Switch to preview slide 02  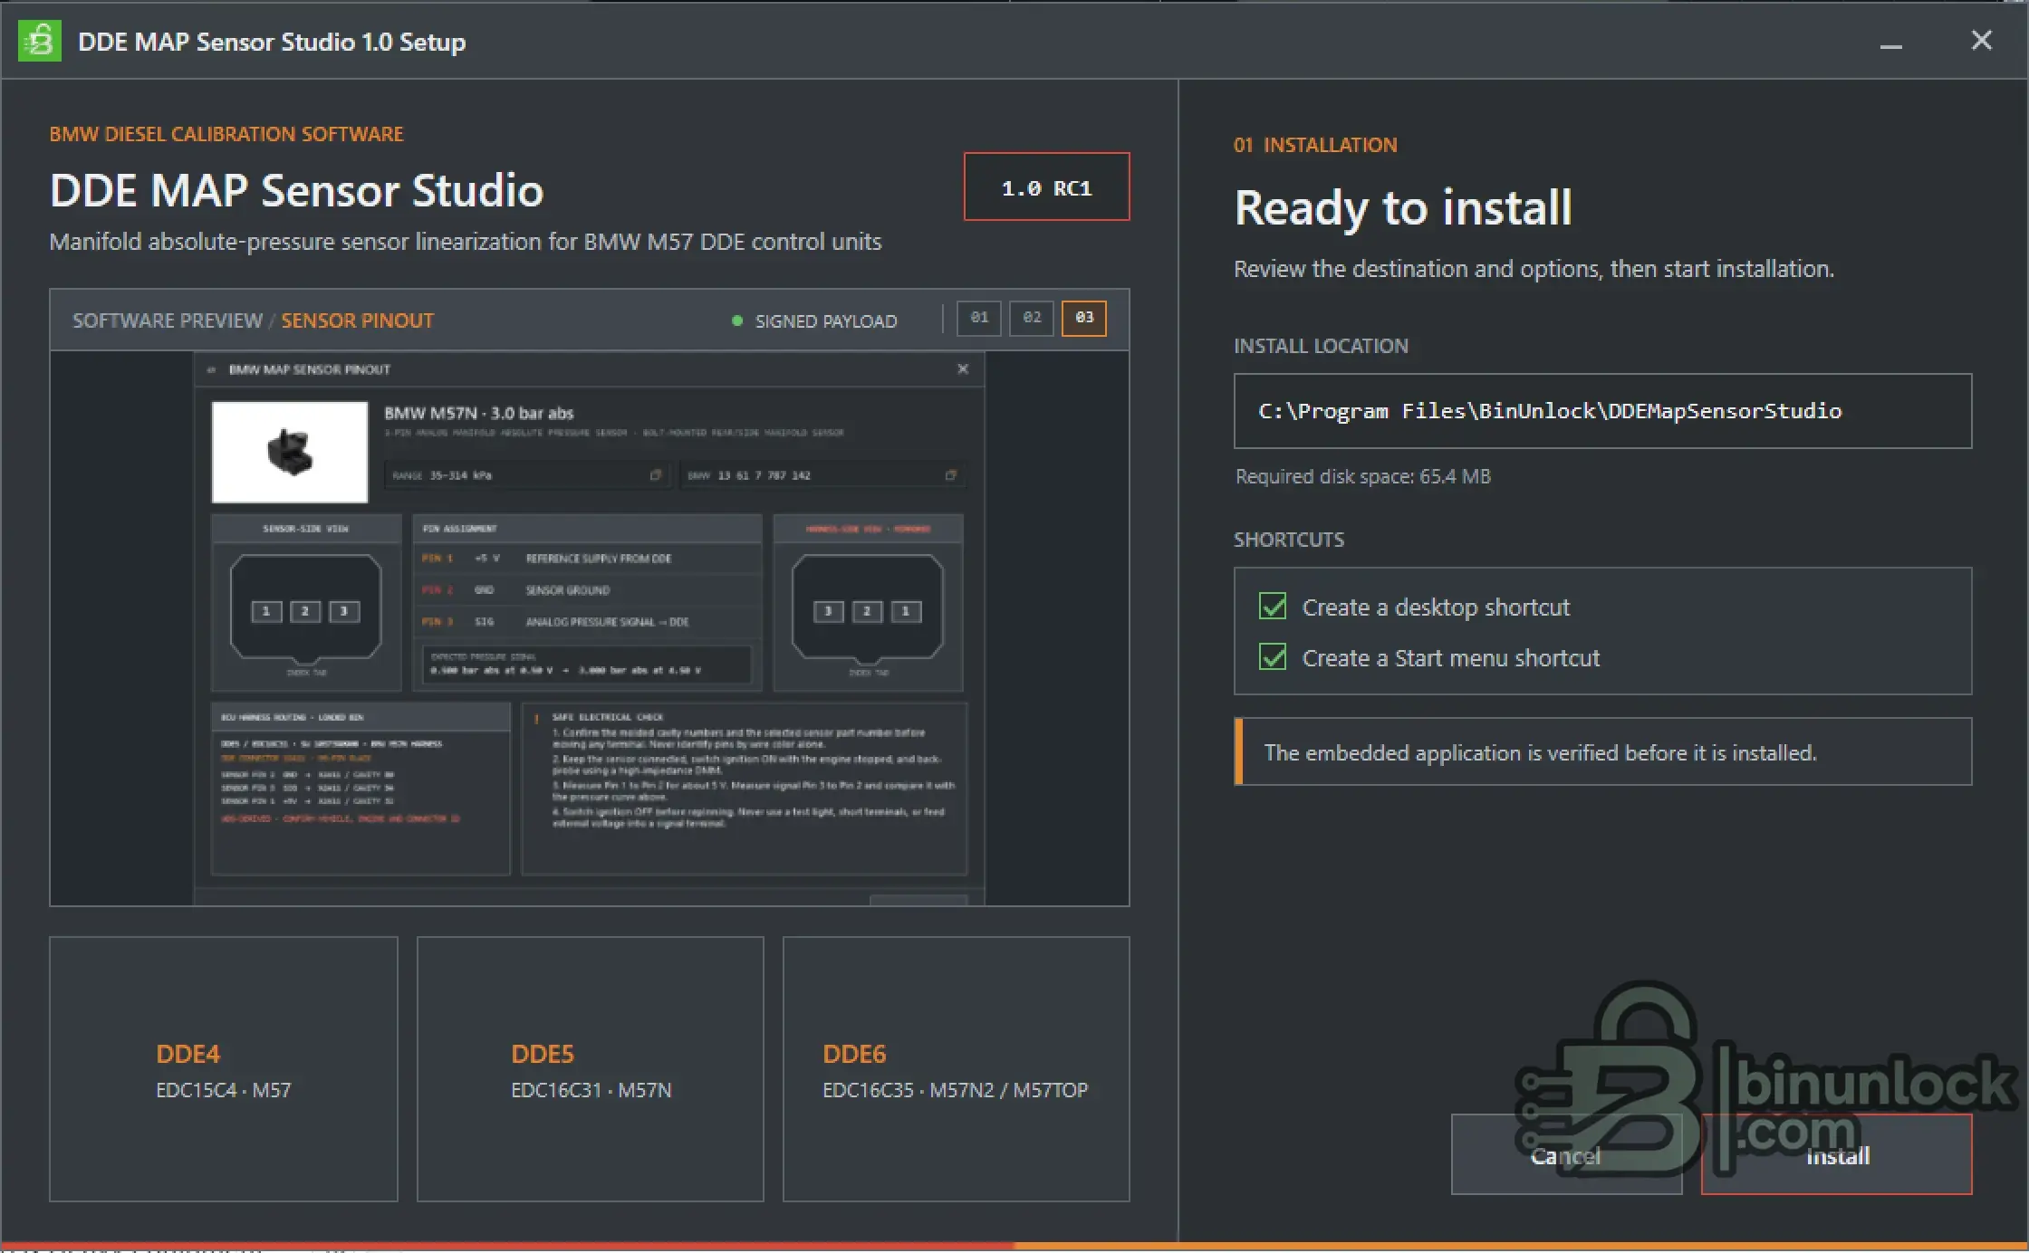(1032, 318)
